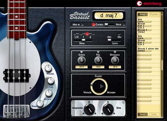Select 'Fill 2' in the lower list group
Screen dimensions: 167x121
(141, 44)
